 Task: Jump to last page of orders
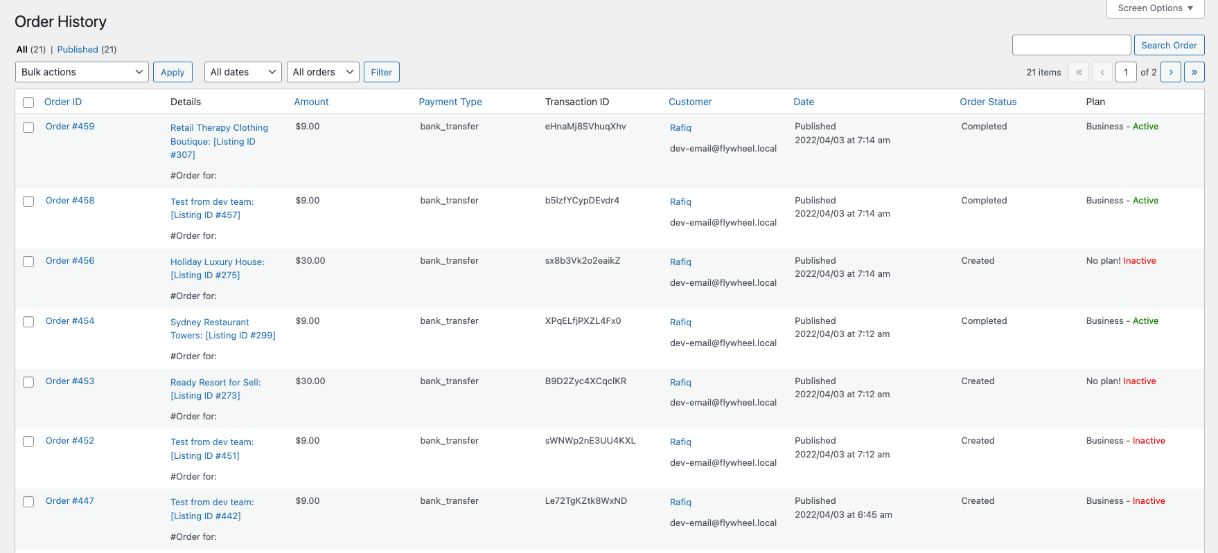click(1194, 72)
